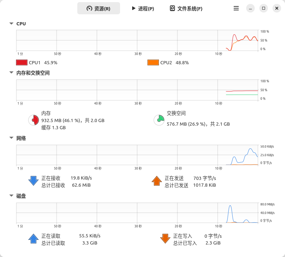Minimize the system monitor window
The image size is (285, 257).
(x=251, y=8)
